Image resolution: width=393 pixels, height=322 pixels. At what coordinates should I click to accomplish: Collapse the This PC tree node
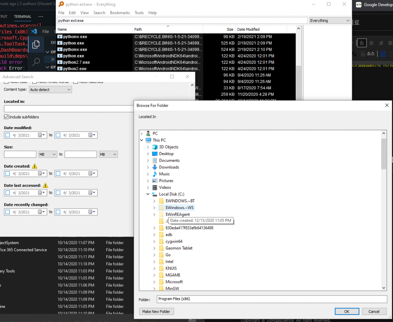pyautogui.click(x=141, y=140)
